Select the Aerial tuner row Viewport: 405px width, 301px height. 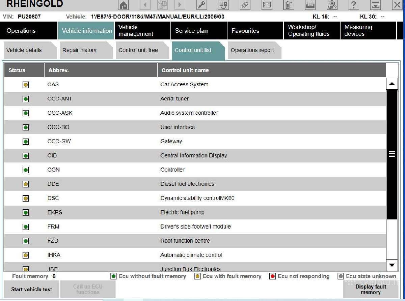[x=195, y=99]
